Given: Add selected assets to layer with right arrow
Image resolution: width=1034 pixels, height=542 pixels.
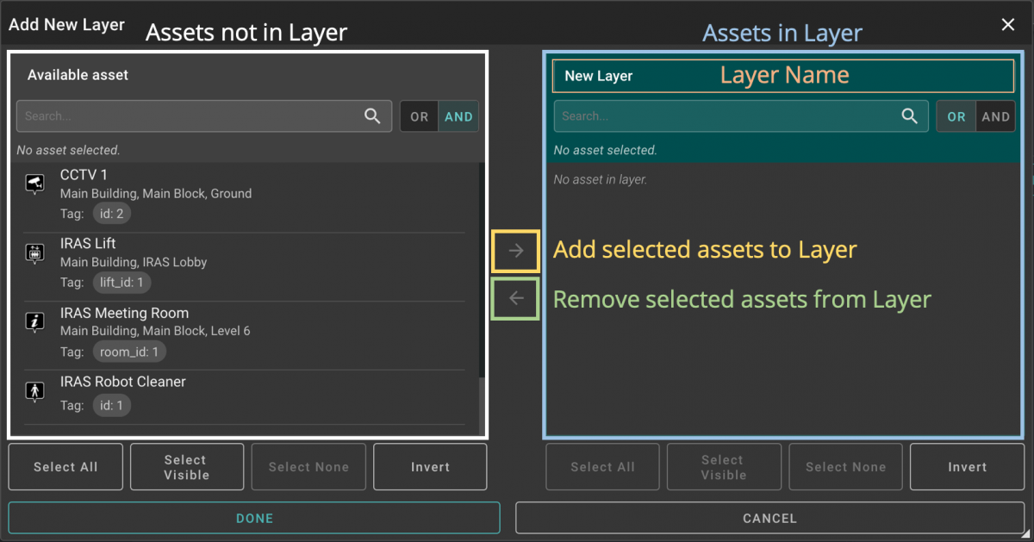Looking at the screenshot, I should (514, 251).
